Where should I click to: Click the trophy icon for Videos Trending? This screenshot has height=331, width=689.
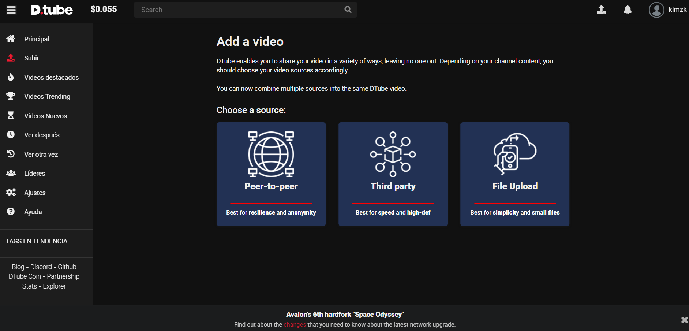point(11,96)
